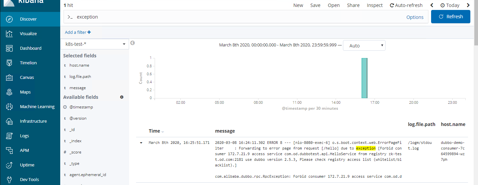Click the field settings gear icon
The image size is (478, 185).
[122, 97]
